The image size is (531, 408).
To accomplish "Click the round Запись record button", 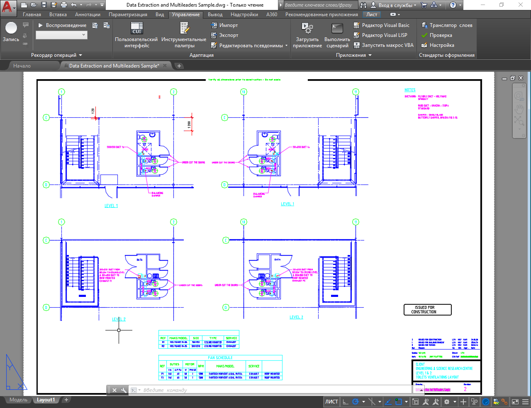I will 11,28.
